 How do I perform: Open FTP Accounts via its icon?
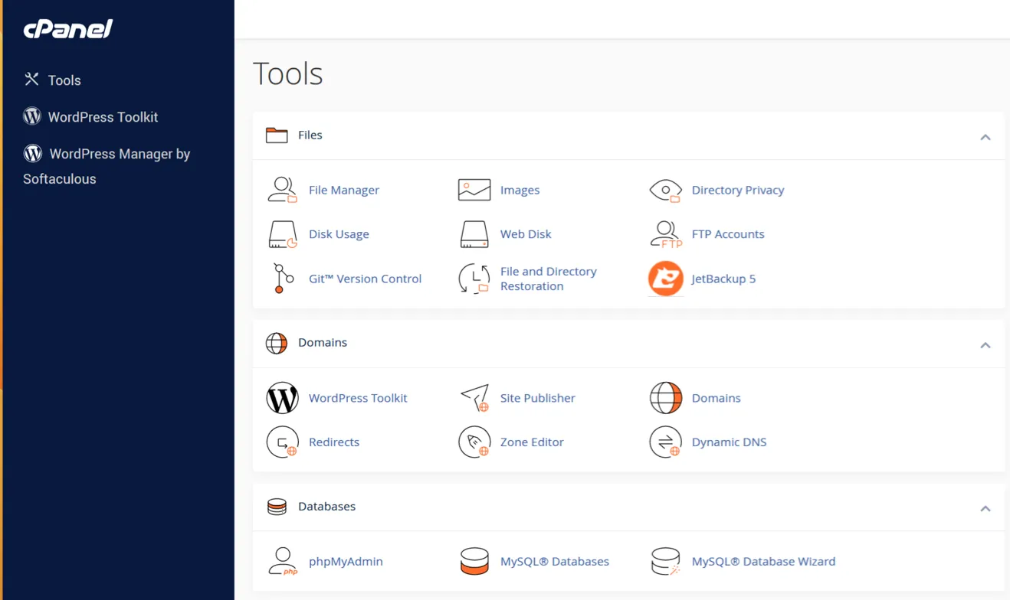point(665,233)
